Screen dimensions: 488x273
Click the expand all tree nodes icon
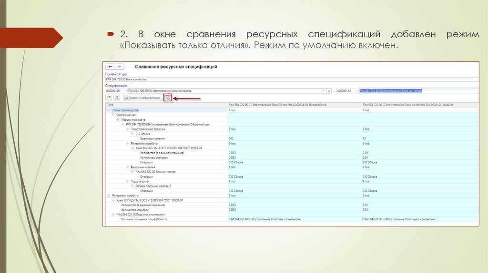click(x=109, y=97)
